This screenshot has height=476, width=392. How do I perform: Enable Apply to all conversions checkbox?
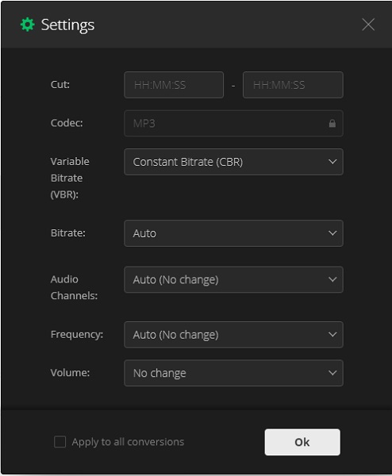pyautogui.click(x=60, y=442)
